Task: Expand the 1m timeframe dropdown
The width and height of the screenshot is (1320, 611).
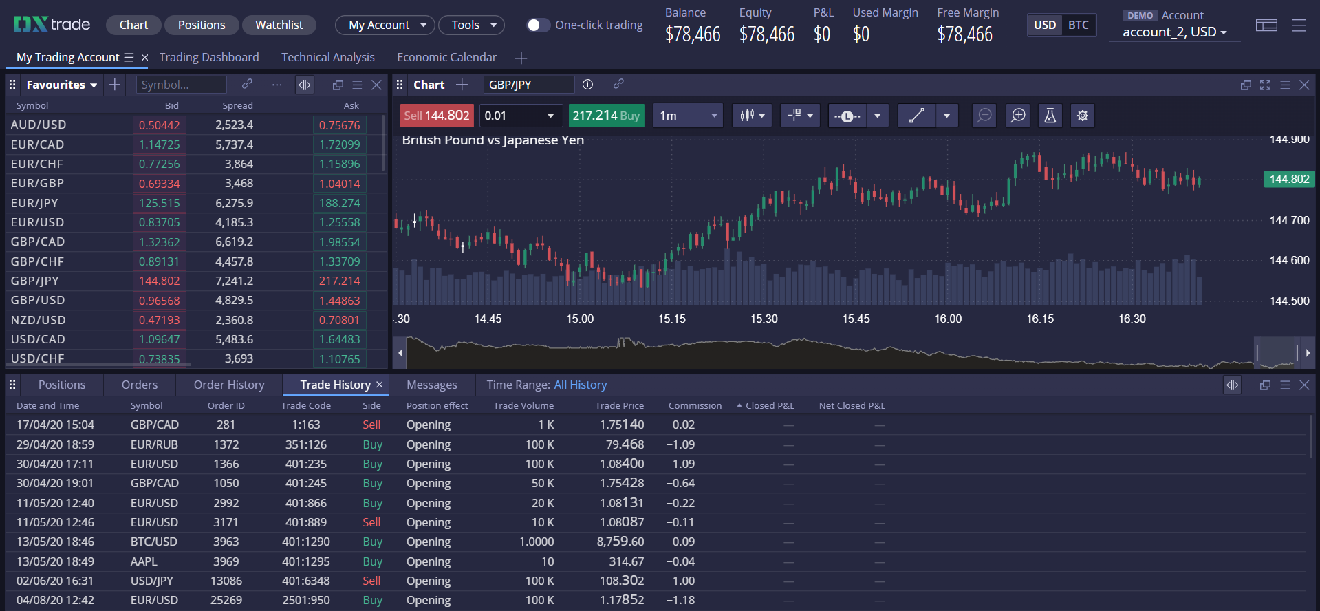Action: pyautogui.click(x=688, y=116)
